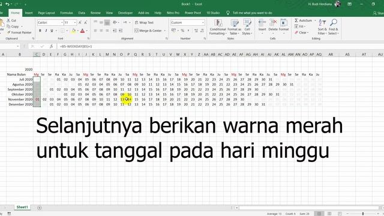
Task: Select Normal view in the status bar
Action: point(319,214)
